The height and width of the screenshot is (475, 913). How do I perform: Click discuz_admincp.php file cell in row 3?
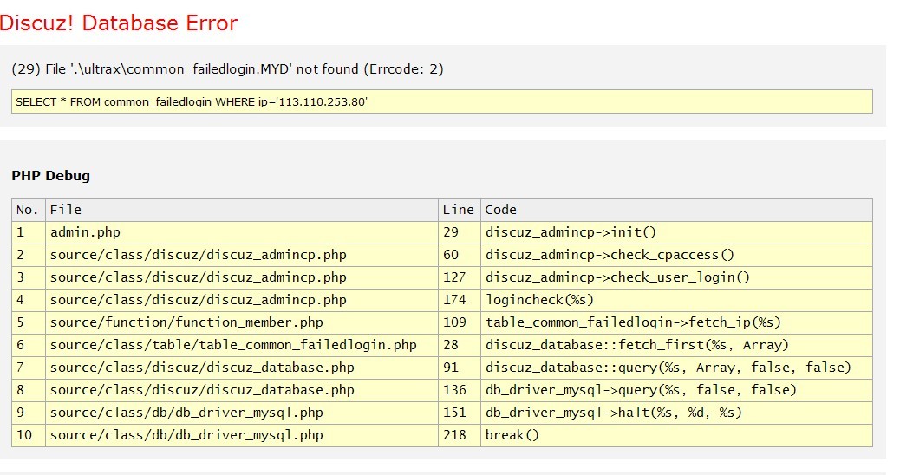[x=242, y=277]
